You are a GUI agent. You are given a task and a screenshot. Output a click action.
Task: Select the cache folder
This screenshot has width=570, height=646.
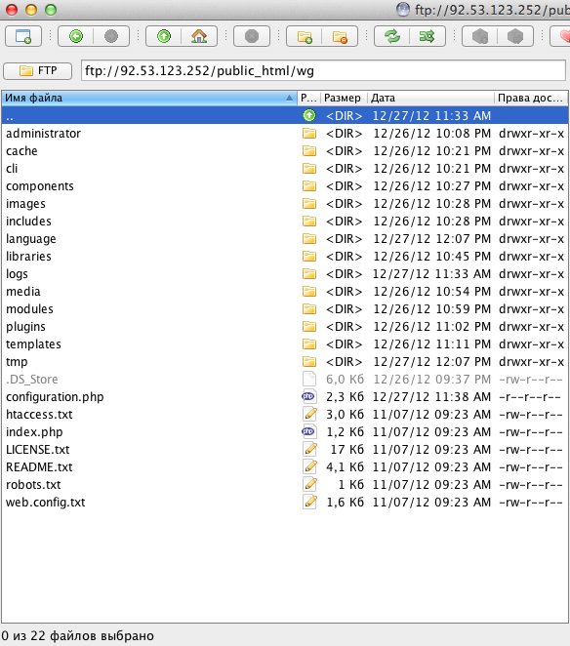(x=285, y=151)
